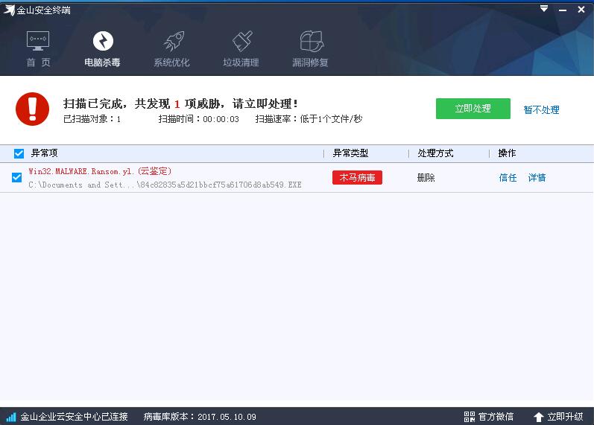Viewport: 594px width, 425px height.
Task: Click the scan completed headline text
Action: [x=180, y=103]
